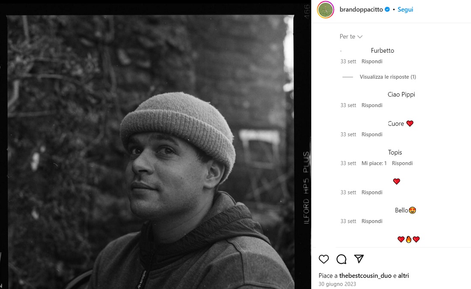Click the smiling face emoji after Bello

click(x=413, y=210)
